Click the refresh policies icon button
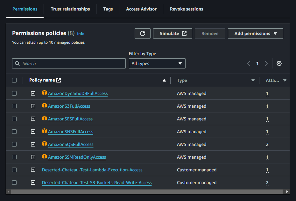This screenshot has width=296, height=201. tap(143, 33)
